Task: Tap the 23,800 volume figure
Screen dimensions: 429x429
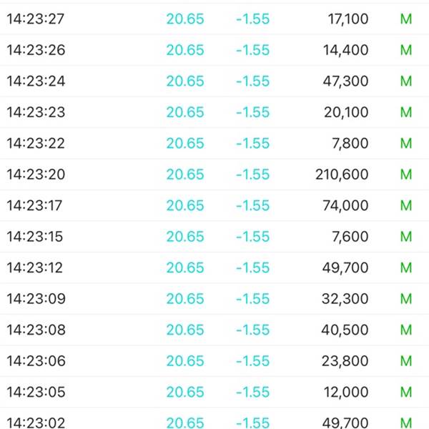Action: 345,361
